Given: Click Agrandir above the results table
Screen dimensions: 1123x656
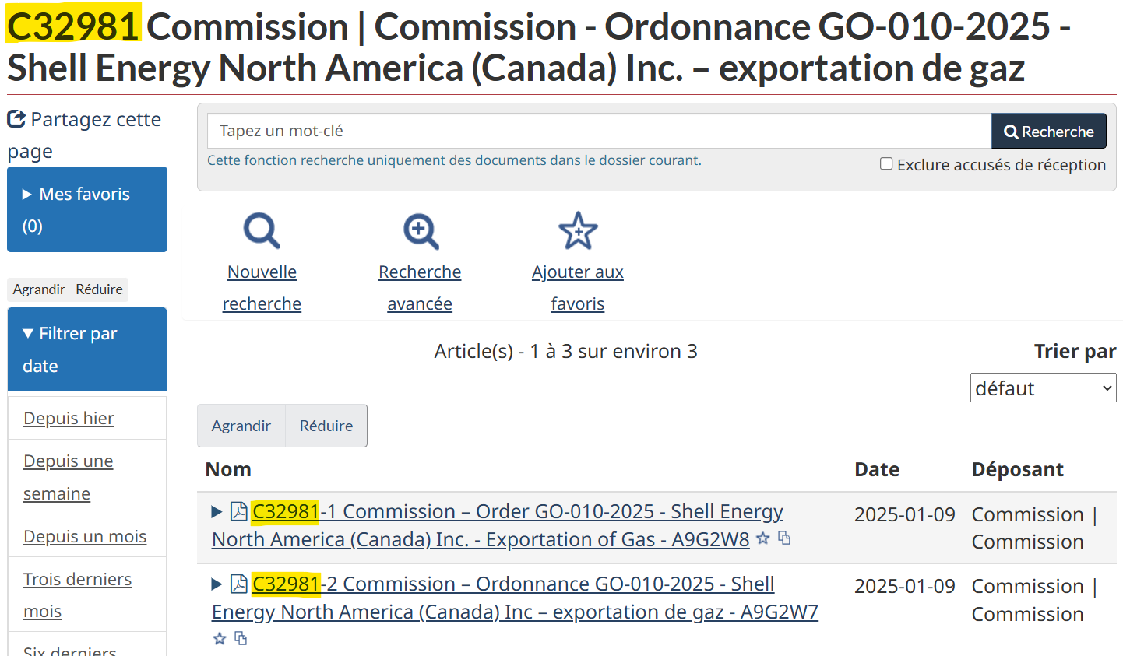Looking at the screenshot, I should pos(241,426).
